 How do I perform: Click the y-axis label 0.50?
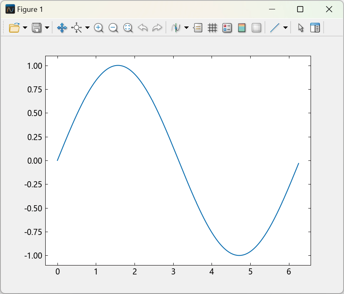(x=35, y=113)
